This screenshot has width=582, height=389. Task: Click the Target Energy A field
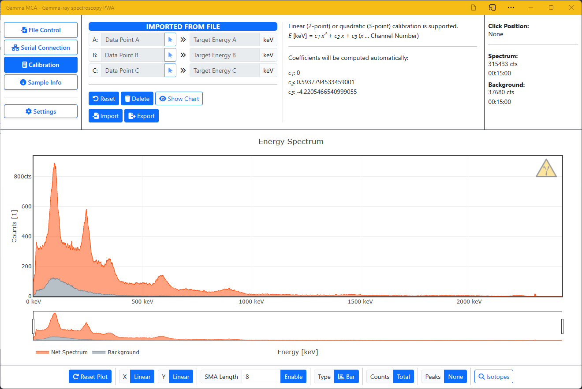coord(224,40)
